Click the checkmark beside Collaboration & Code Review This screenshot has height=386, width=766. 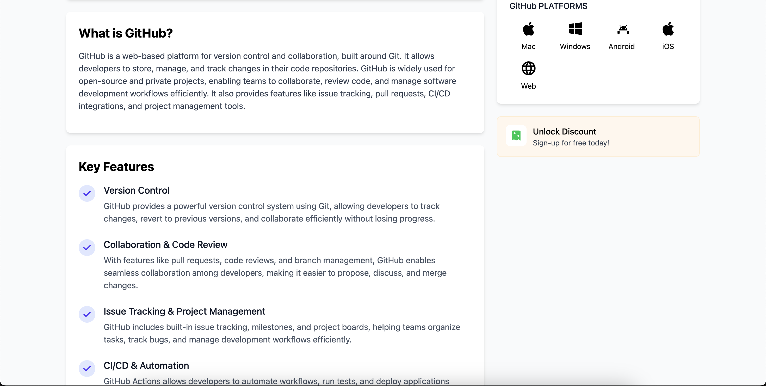pos(87,247)
